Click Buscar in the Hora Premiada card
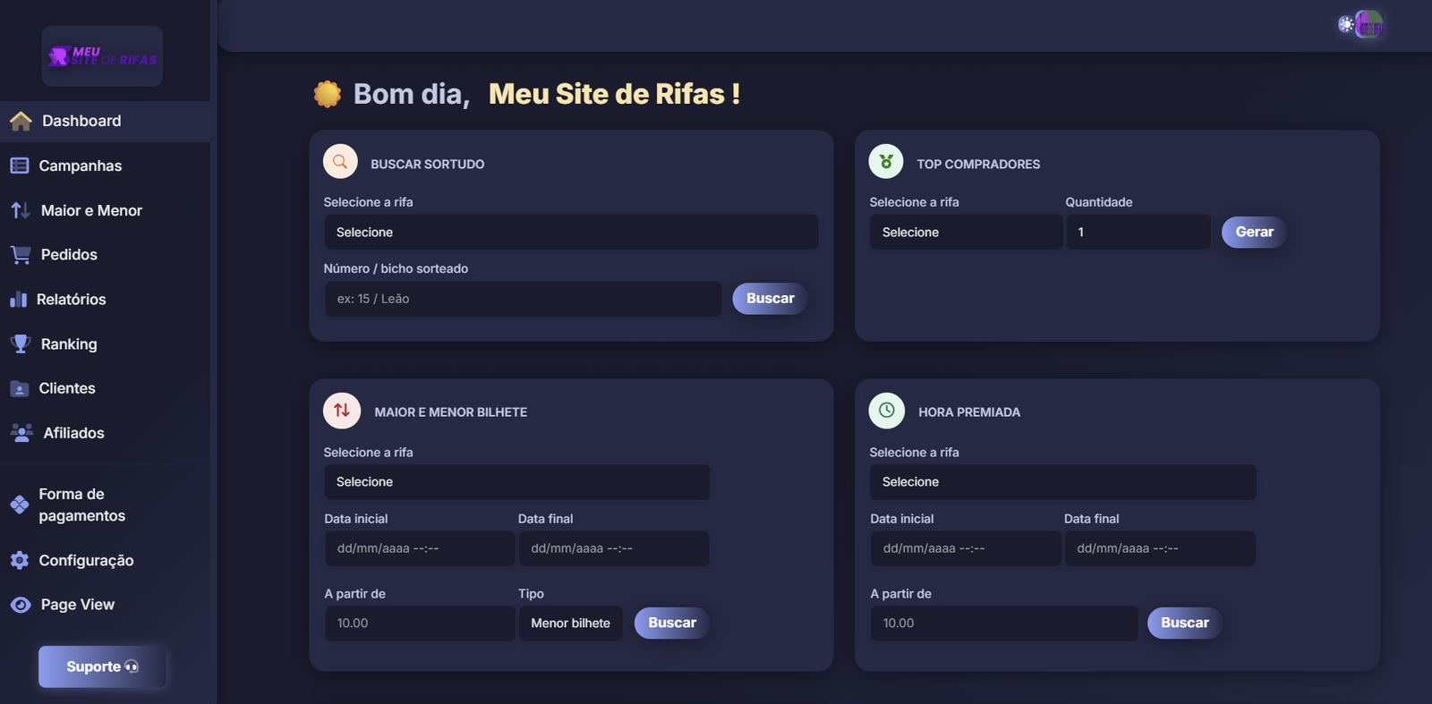This screenshot has height=704, width=1432. coord(1185,623)
